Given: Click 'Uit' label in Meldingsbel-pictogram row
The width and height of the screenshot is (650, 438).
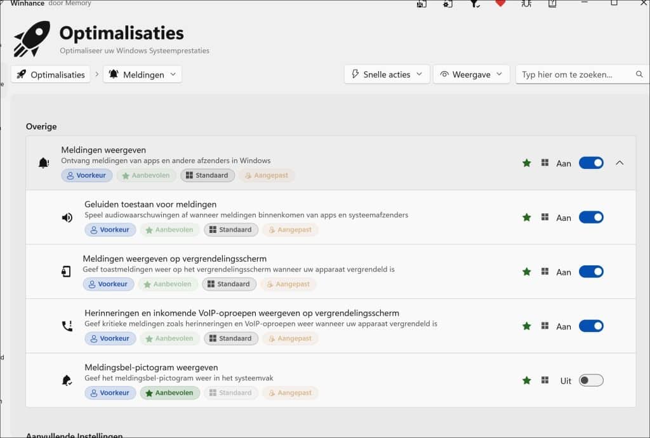Looking at the screenshot, I should tap(566, 381).
